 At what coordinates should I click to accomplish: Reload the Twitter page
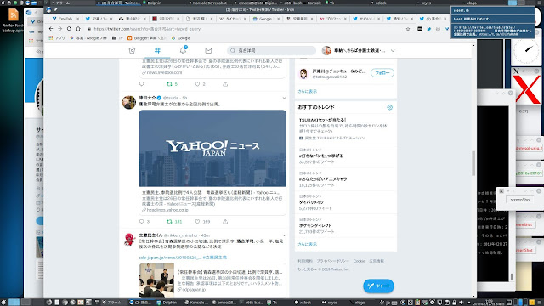69,29
